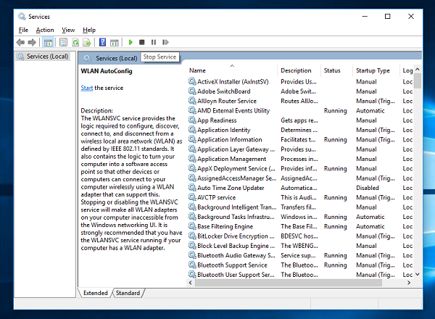Click gear icon beside AVCTP service
Image resolution: width=435 pixels, height=319 pixels.
click(x=192, y=197)
